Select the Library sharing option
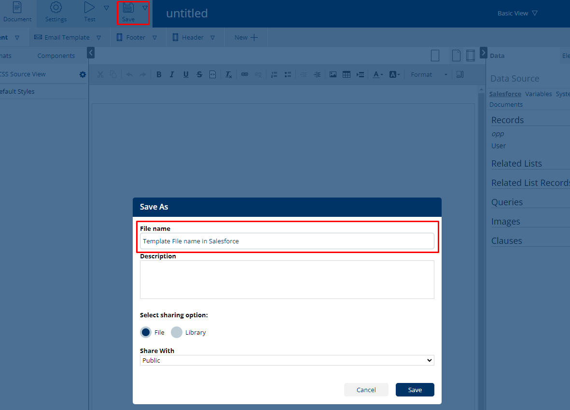Viewport: 570px width, 410px height. 177,332
